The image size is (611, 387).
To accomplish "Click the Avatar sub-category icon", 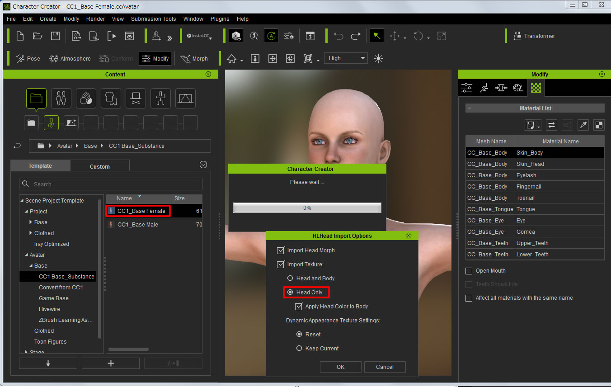I will coord(51,123).
